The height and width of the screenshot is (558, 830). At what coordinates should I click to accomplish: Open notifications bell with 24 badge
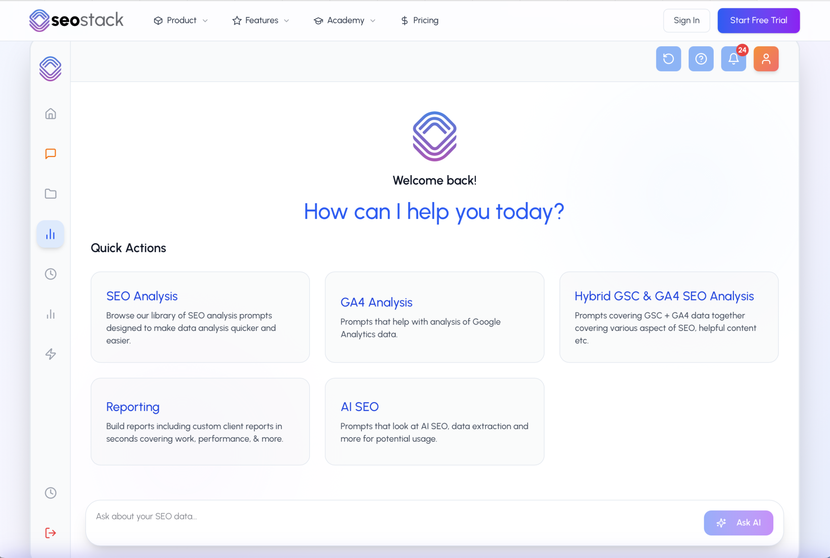click(x=734, y=59)
